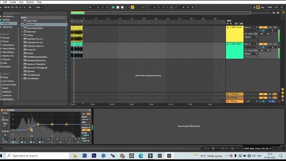Open Audio Effects category in browser
The width and height of the screenshot is (286, 161).
click(x=9, y=49)
